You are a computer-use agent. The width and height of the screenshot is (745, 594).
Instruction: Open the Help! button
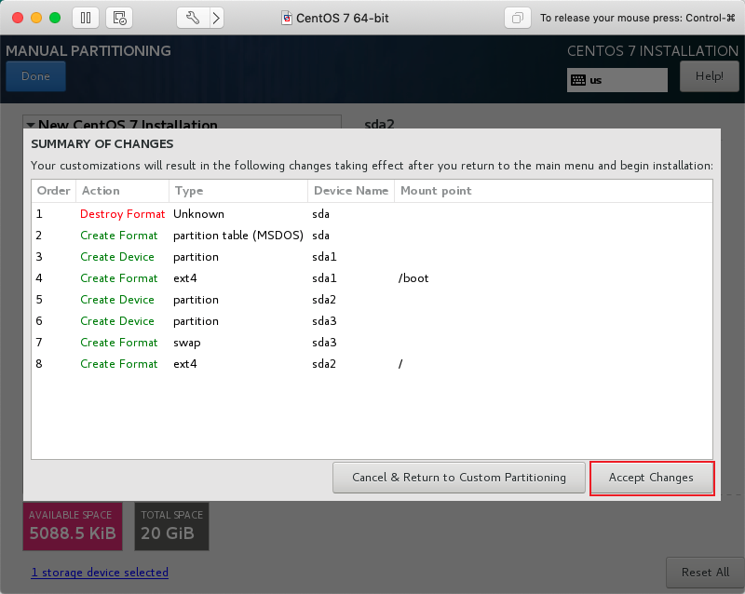tap(710, 76)
